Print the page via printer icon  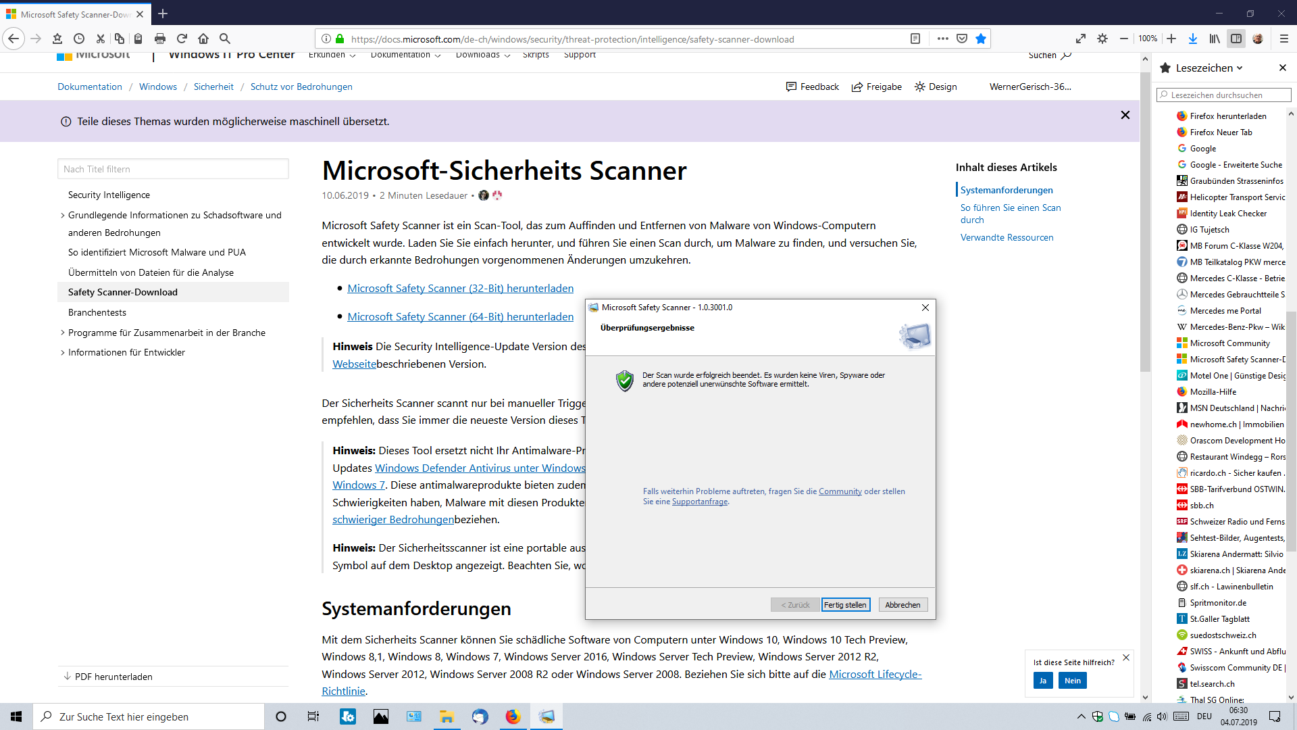click(160, 39)
